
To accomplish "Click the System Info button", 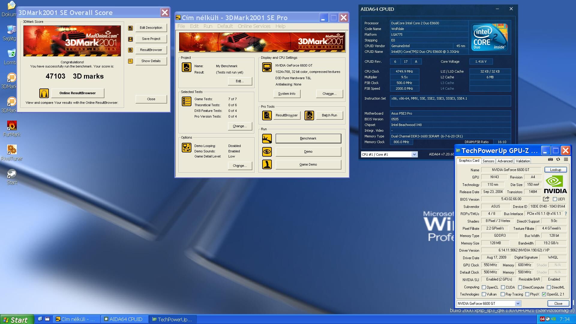I will [286, 94].
